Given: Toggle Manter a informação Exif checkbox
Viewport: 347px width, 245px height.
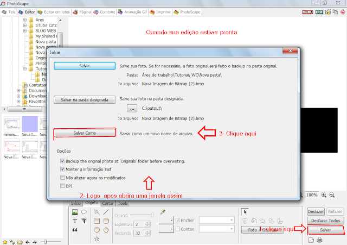Looking at the screenshot, I should pos(62,169).
